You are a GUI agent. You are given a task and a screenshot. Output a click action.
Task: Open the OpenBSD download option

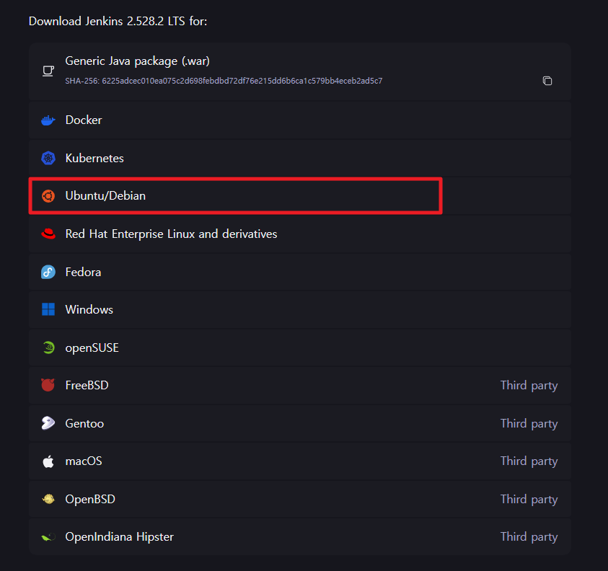tap(300, 499)
